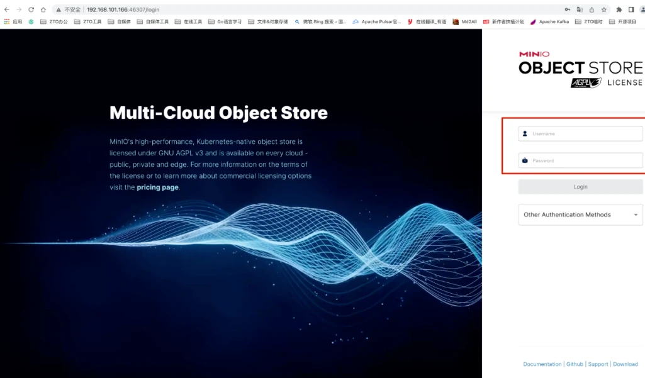Click the back navigation arrow
This screenshot has height=378, width=645.
point(6,9)
